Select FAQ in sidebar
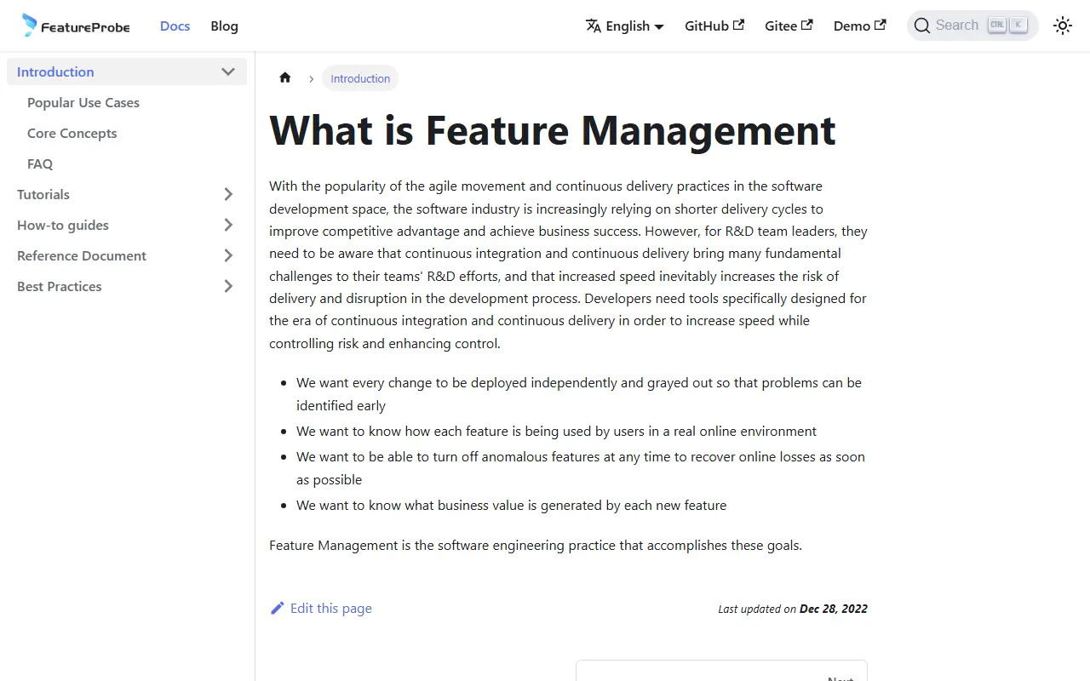 tap(40, 163)
